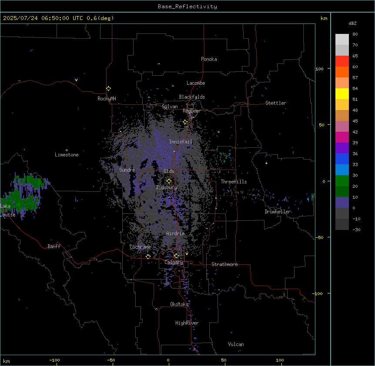Image resolution: width=375 pixels, height=366 pixels.
Task: Click the Banff label on the map
Action: coord(54,246)
